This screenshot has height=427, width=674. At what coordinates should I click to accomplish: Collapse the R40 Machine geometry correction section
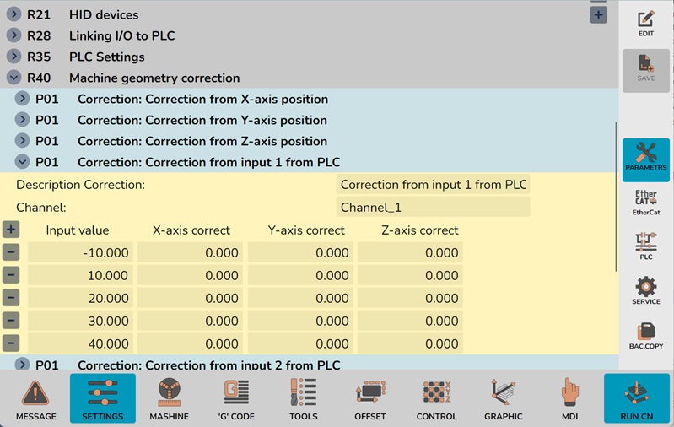click(13, 78)
